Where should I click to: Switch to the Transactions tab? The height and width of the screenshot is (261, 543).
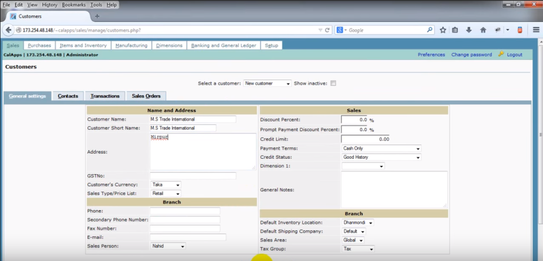(x=105, y=96)
